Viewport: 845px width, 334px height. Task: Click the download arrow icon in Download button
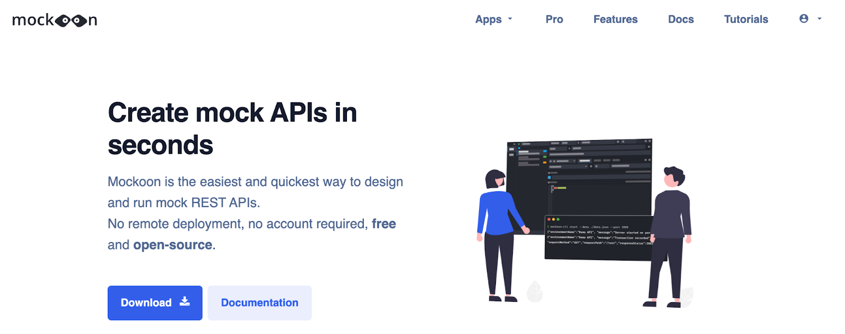[184, 302]
